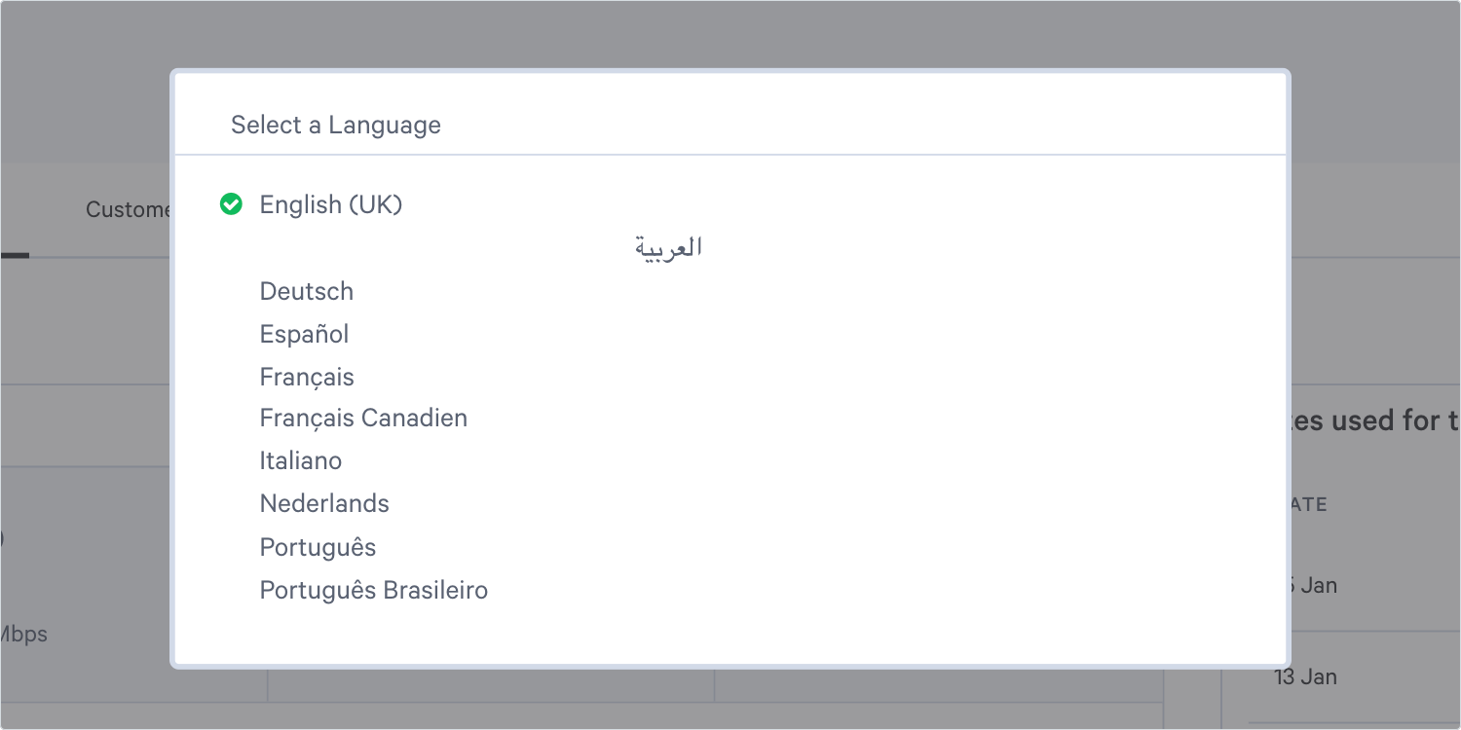The image size is (1461, 730).
Task: Set language to Italiano
Action: click(x=300, y=460)
